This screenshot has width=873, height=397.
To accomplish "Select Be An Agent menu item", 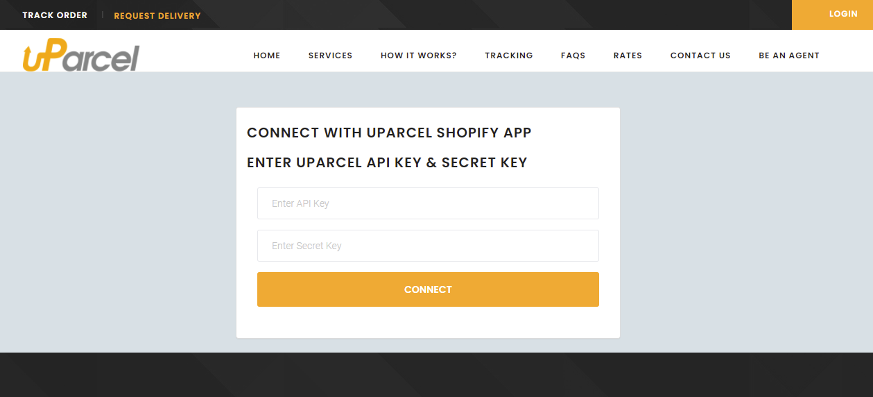I will tap(789, 56).
